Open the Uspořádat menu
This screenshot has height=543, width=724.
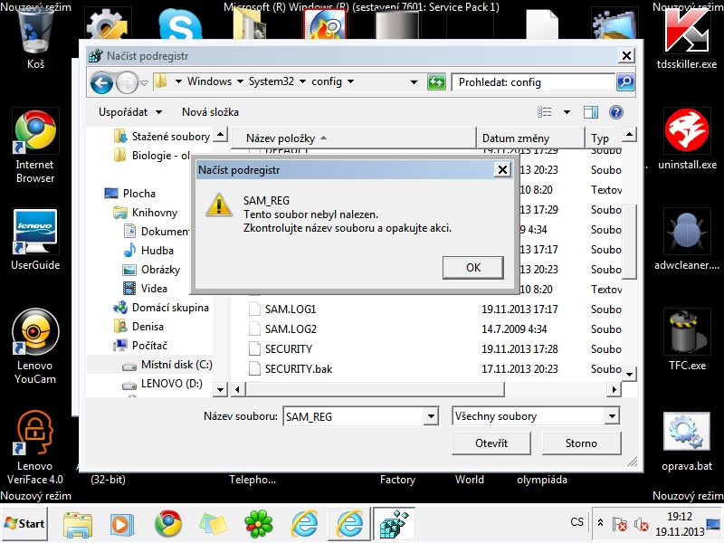click(x=131, y=112)
